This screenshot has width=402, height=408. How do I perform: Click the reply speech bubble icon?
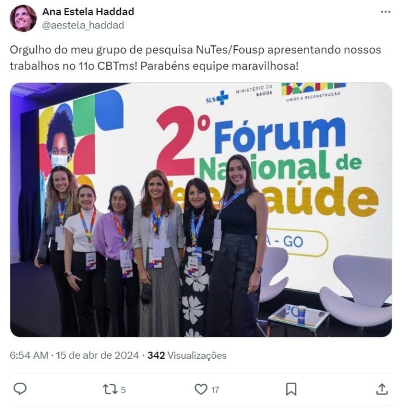click(20, 389)
